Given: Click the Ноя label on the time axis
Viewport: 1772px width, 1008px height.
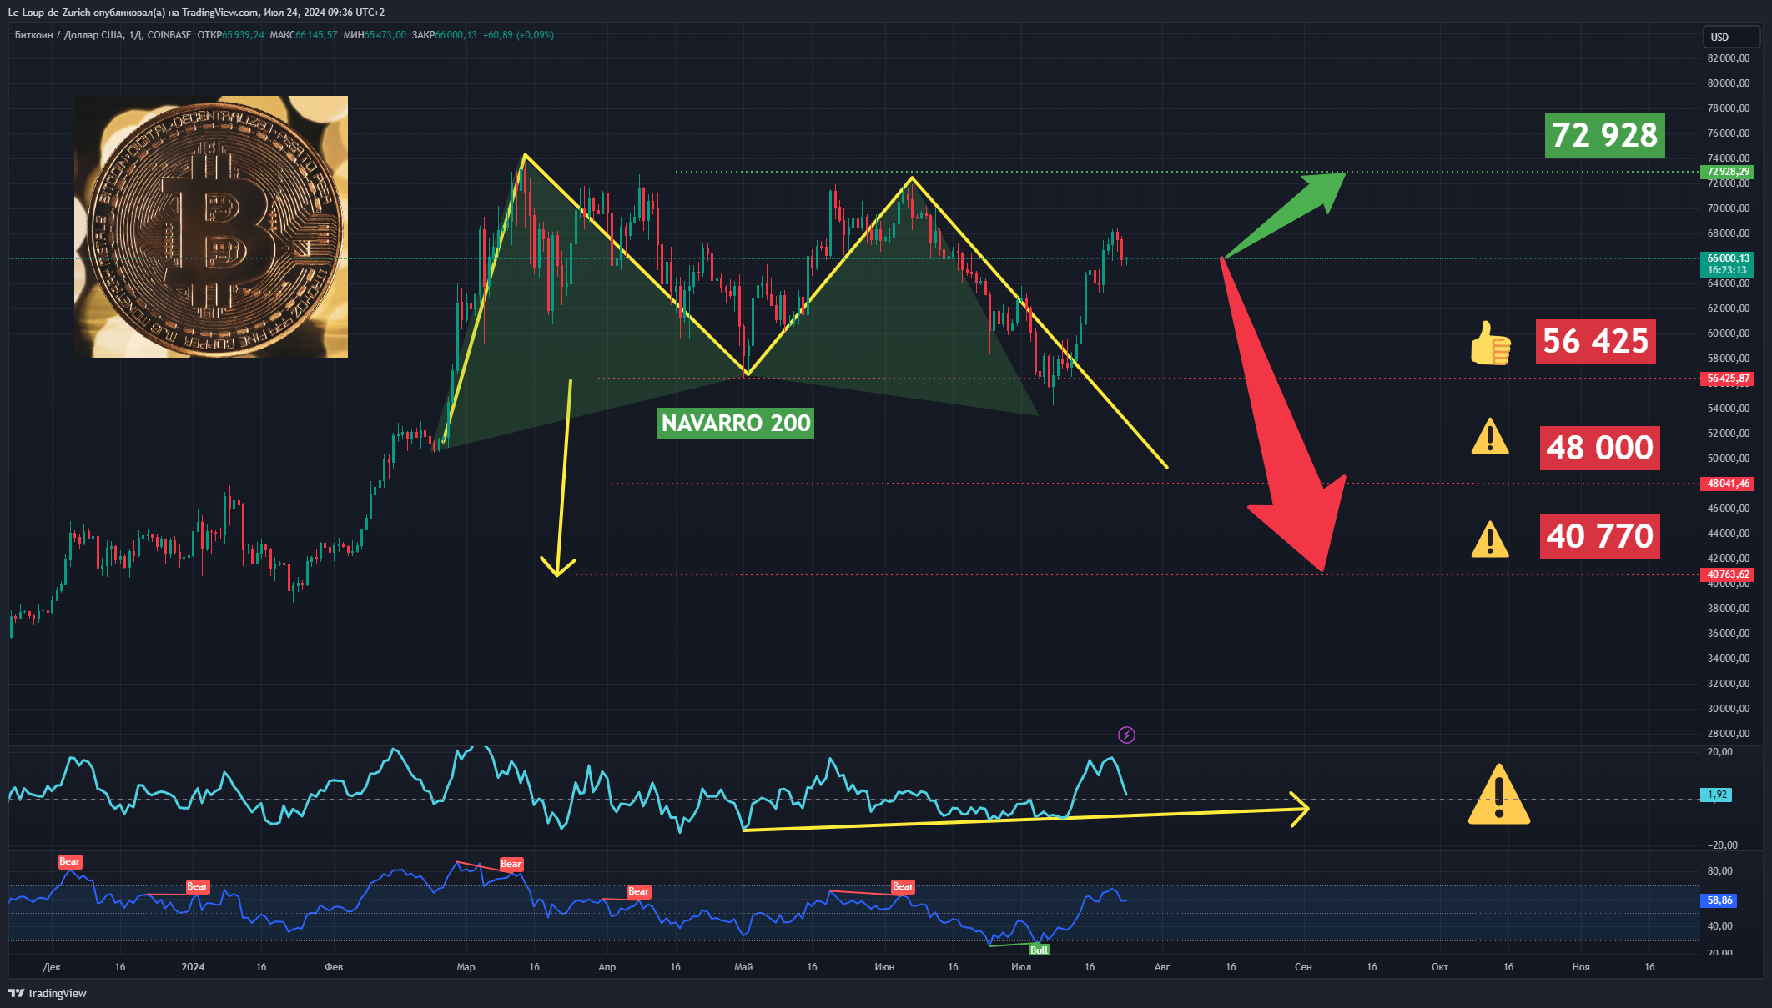Looking at the screenshot, I should pos(1581,967).
